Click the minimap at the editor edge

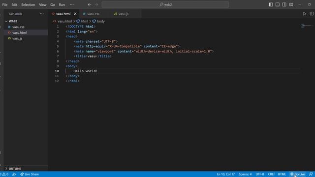click(307, 26)
